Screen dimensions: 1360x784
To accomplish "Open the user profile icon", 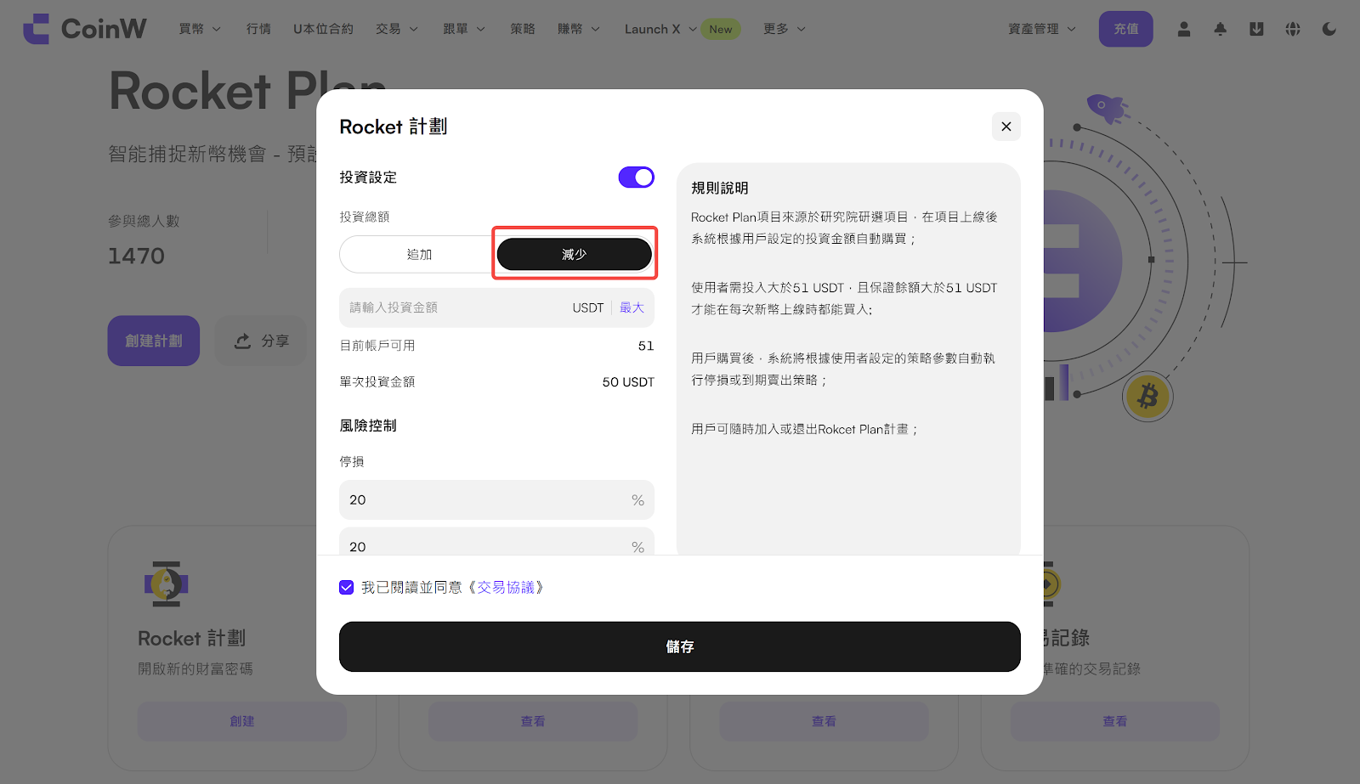I will 1183,29.
